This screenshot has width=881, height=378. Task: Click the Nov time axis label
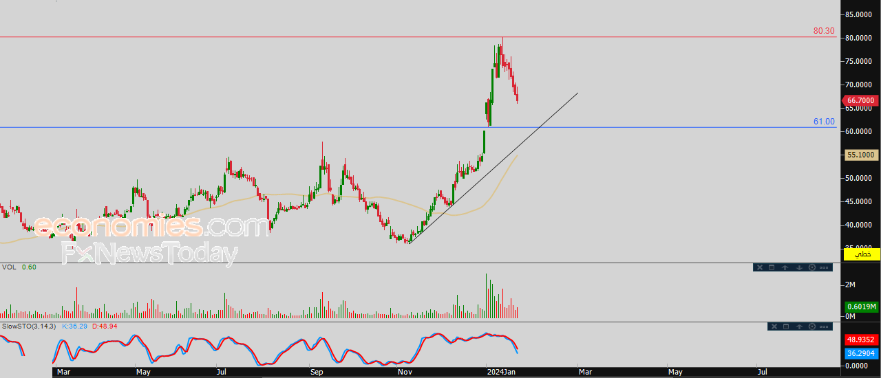tap(405, 372)
